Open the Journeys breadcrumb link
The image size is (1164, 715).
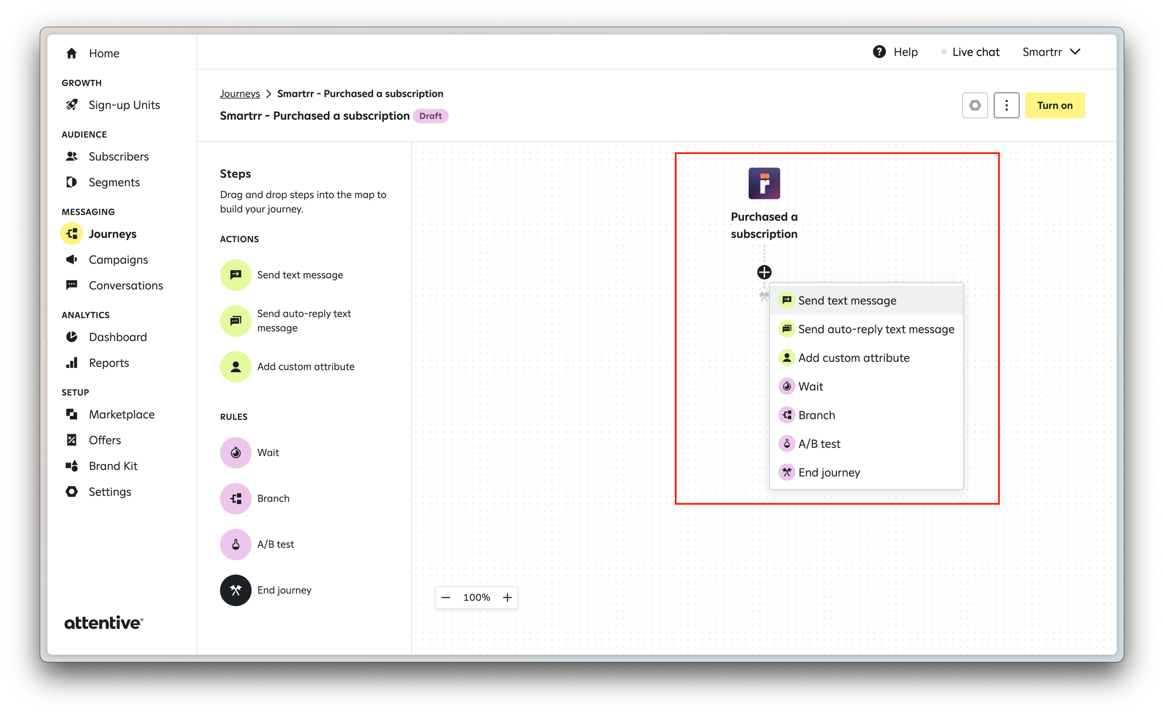tap(240, 93)
